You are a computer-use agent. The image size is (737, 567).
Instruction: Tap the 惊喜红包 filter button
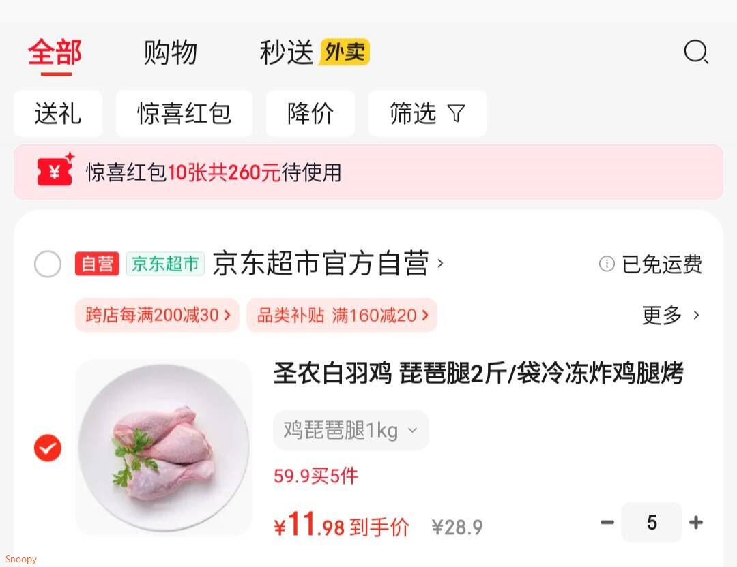click(184, 113)
